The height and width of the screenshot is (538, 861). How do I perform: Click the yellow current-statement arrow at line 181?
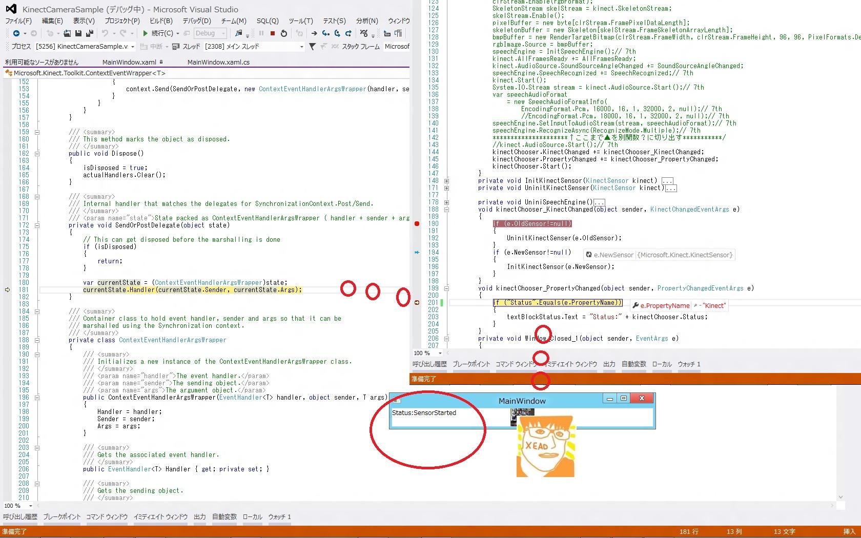7,289
